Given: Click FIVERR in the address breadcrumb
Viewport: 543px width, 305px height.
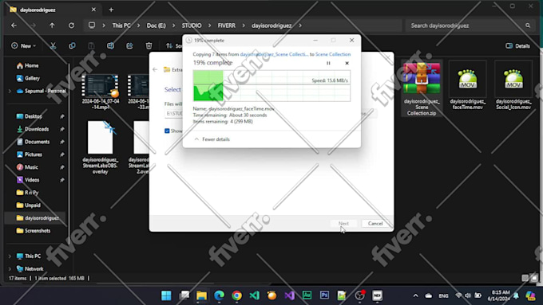Looking at the screenshot, I should point(227,25).
